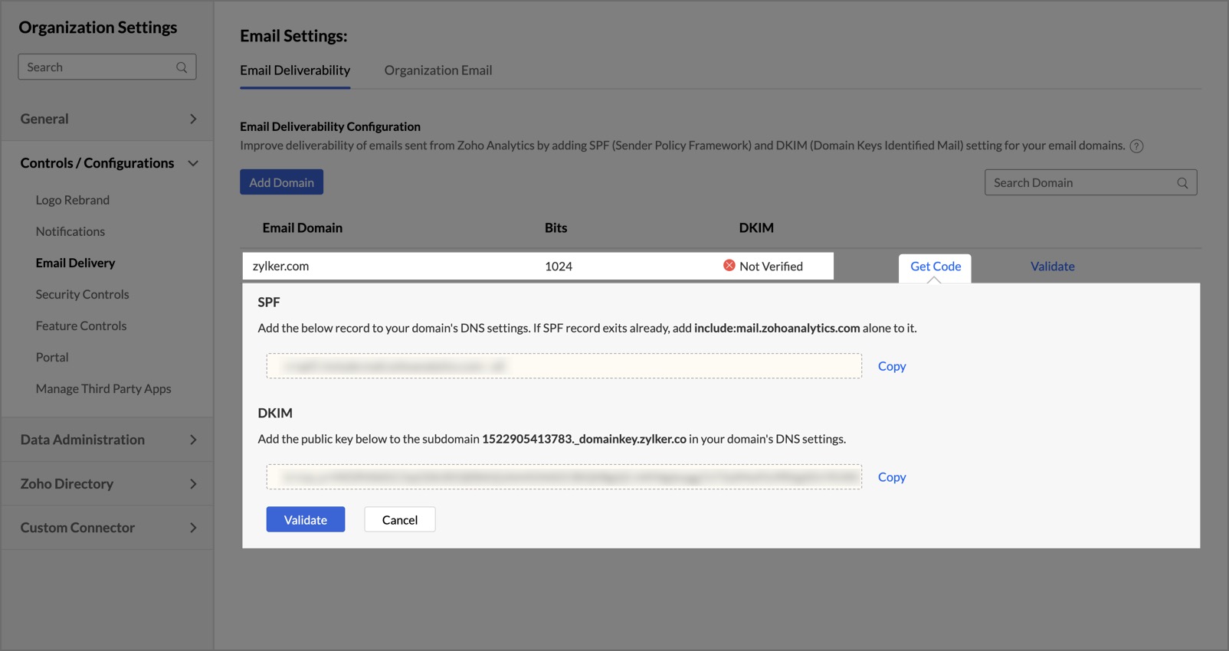The image size is (1229, 651).
Task: Switch to the Organization Email tab
Action: pos(438,70)
